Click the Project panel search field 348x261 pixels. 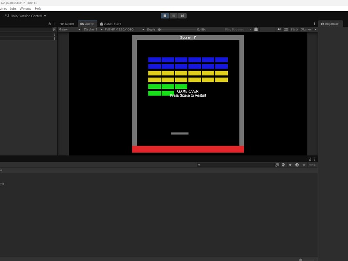coord(235,165)
